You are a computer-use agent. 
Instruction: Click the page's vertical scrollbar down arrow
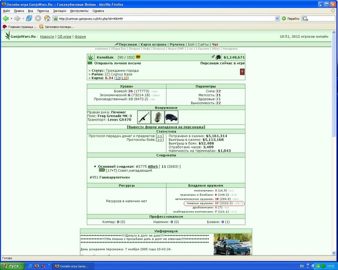(334, 253)
